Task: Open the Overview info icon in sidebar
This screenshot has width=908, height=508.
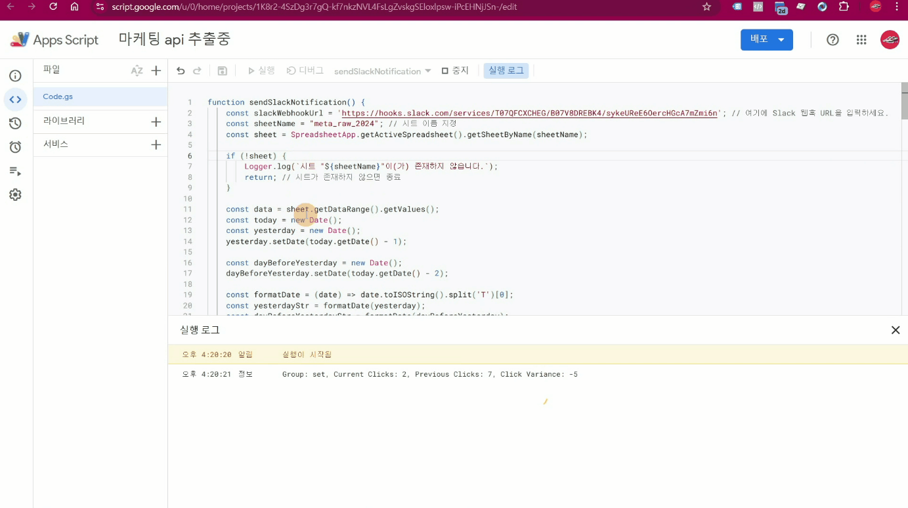Action: [x=15, y=76]
